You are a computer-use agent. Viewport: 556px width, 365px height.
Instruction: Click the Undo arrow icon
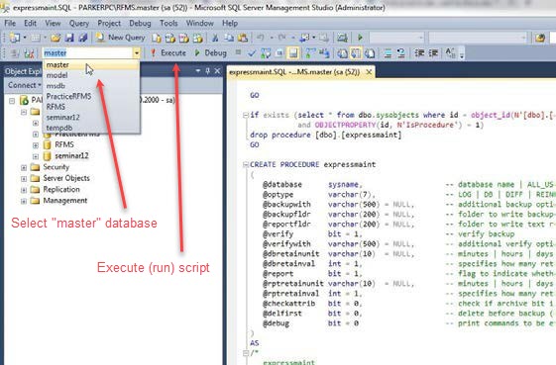click(261, 38)
